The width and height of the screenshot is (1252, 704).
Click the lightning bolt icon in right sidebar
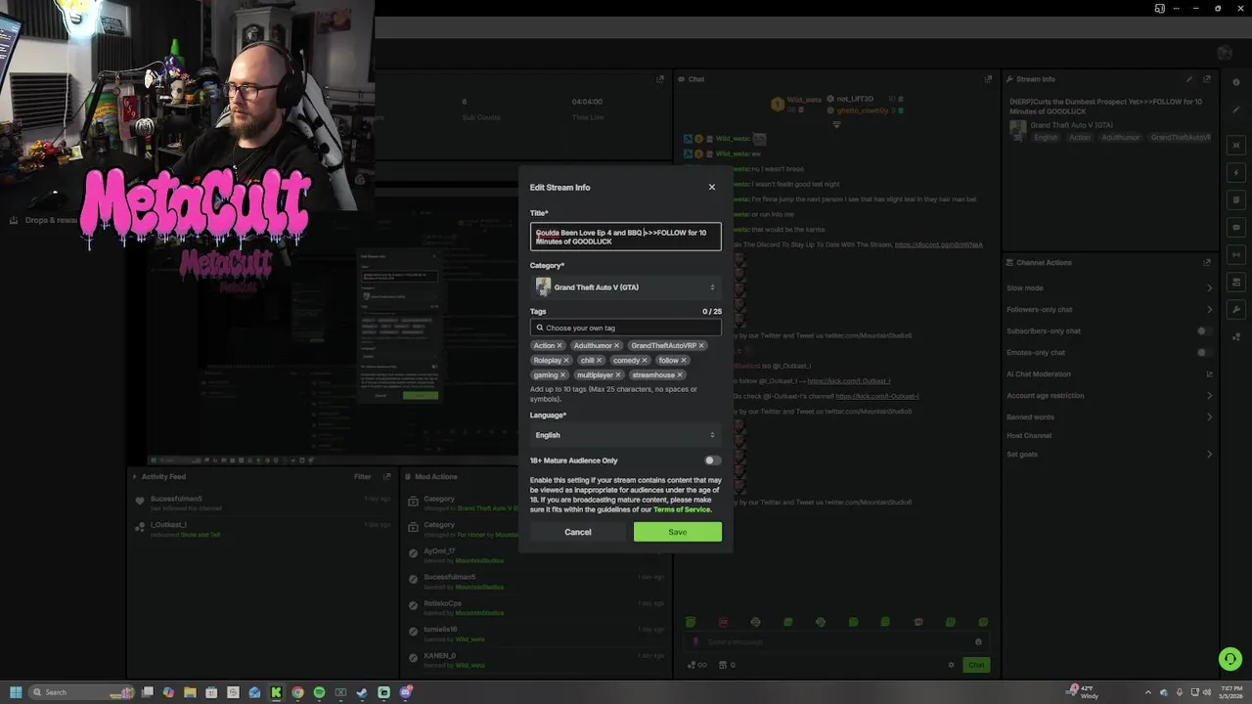point(1236,173)
